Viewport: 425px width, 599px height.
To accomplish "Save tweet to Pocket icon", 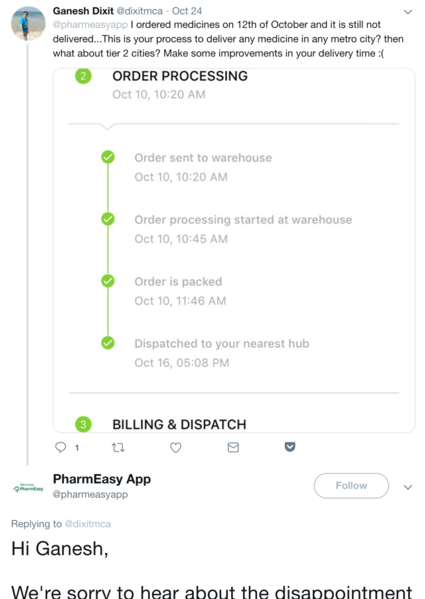I will pos(290,447).
